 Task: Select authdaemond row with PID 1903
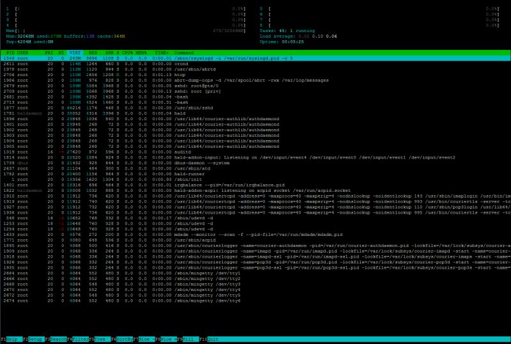[256, 136]
